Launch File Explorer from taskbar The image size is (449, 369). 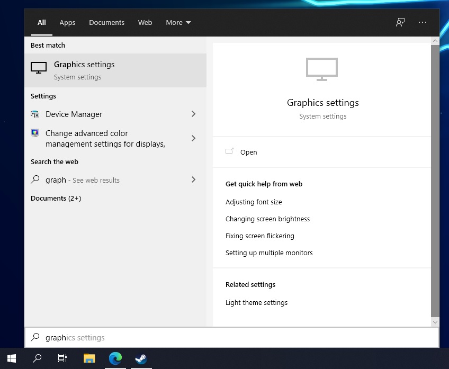tap(89, 358)
